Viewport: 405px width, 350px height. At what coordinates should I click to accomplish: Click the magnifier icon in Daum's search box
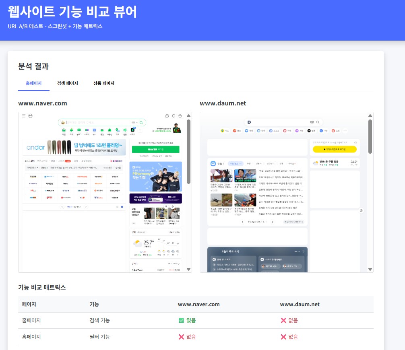[x=318, y=122]
